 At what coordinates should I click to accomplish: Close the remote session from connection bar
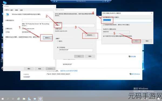(108, 1)
